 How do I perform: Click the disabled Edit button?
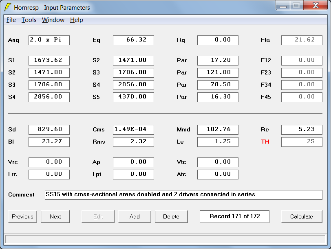pos(98,216)
